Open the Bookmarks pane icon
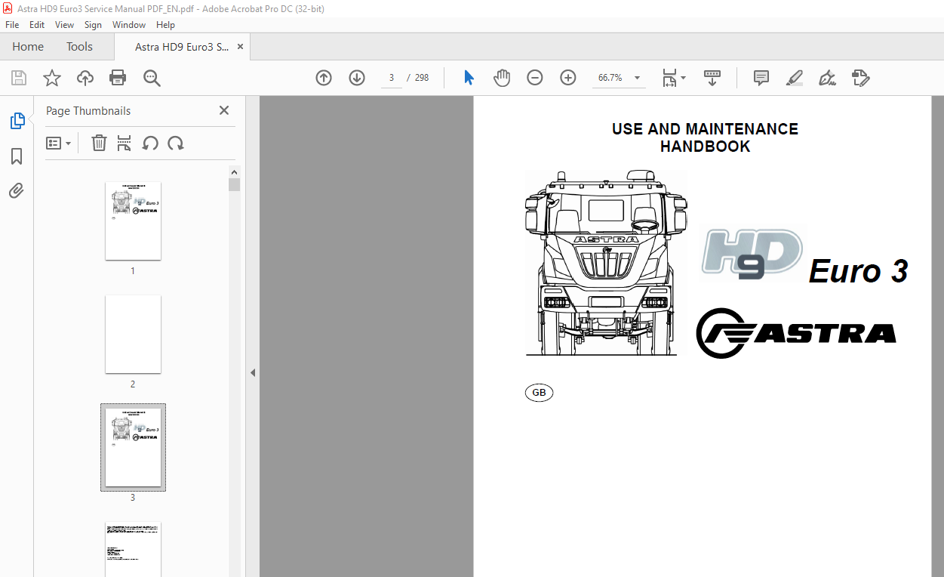The height and width of the screenshot is (577, 944). 17,156
